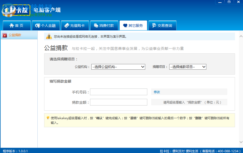Click the 程序版本：1.0.0.1 status text
Screen dimensions: 243x153
click(x=15, y=151)
